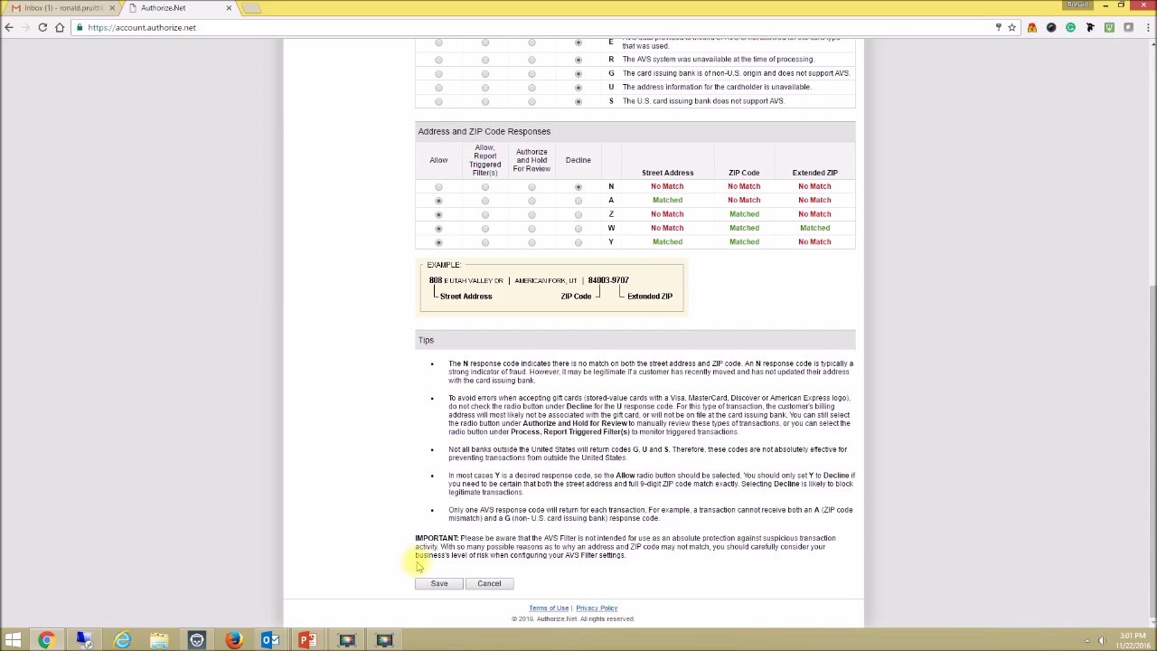The height and width of the screenshot is (651, 1157).
Task: Click the secure padlock icon in address bar
Action: 80,27
